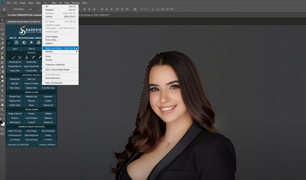Open the Filter menu

(54, 3)
